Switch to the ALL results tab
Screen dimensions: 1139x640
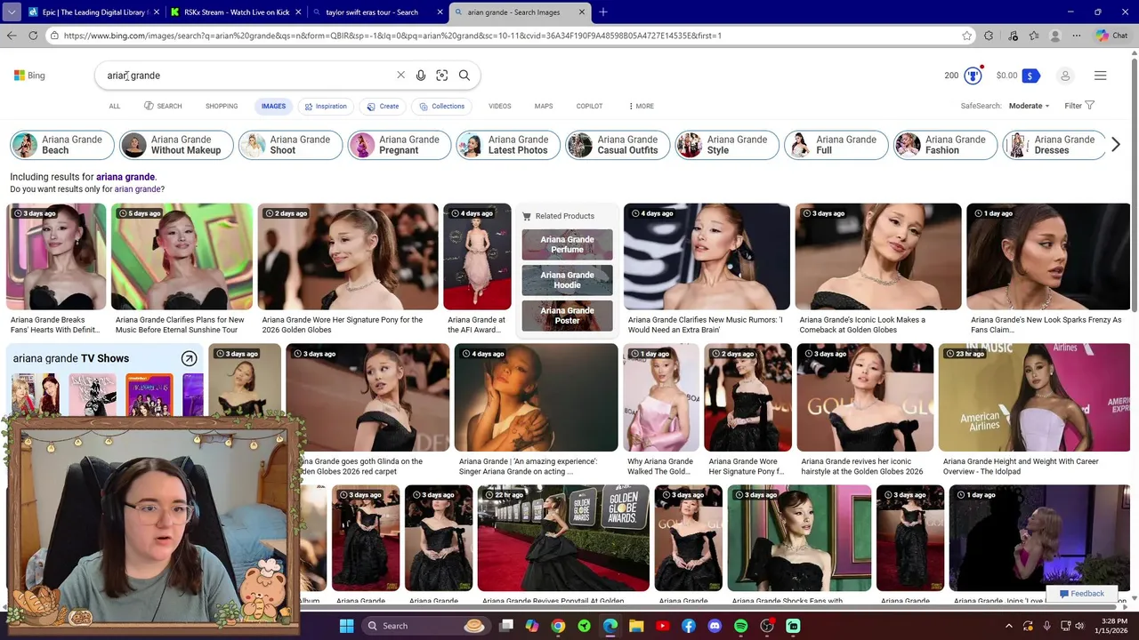(115, 106)
